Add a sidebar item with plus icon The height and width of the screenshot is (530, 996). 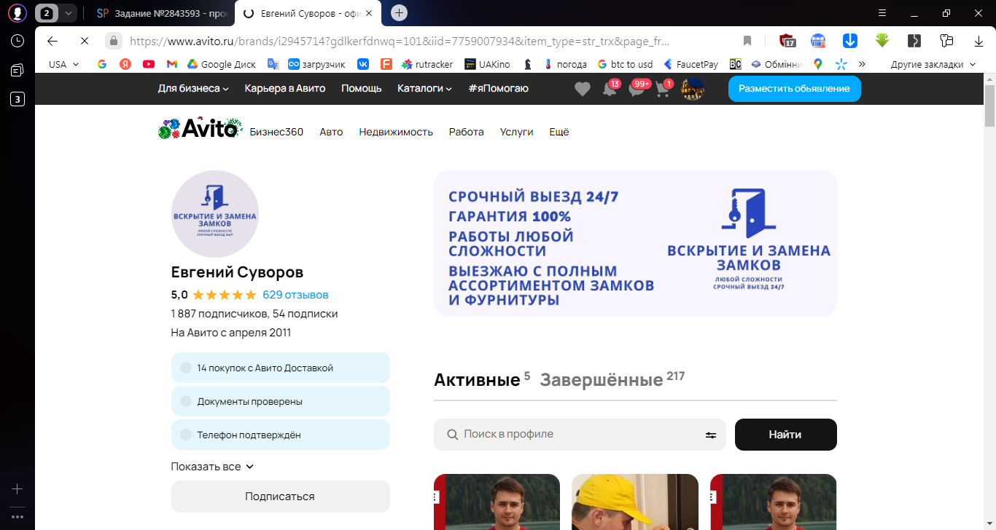(x=17, y=489)
